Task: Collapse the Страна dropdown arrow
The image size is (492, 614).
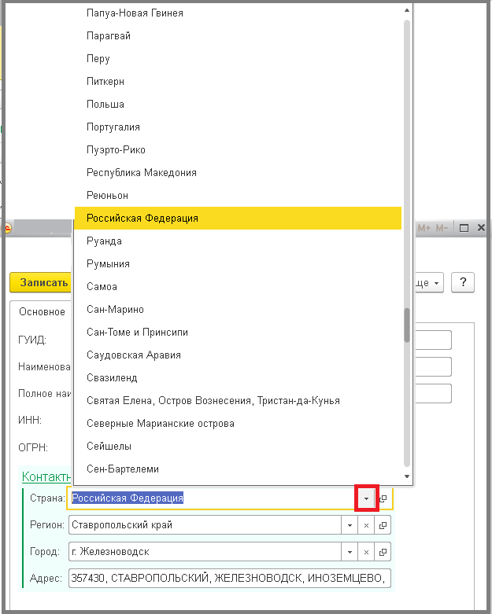Action: pos(366,498)
